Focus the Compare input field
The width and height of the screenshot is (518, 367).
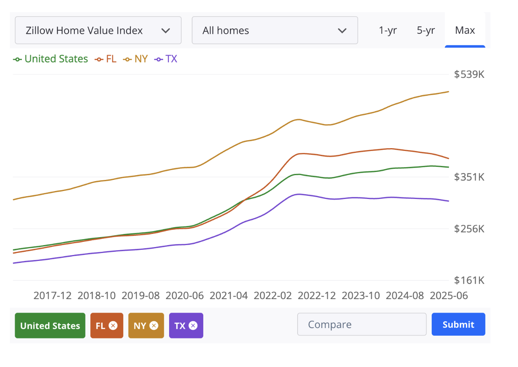click(x=362, y=325)
